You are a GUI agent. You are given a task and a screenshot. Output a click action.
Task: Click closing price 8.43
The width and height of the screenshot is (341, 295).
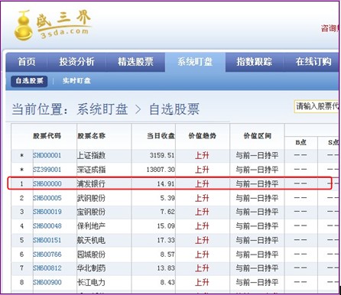click(x=167, y=282)
